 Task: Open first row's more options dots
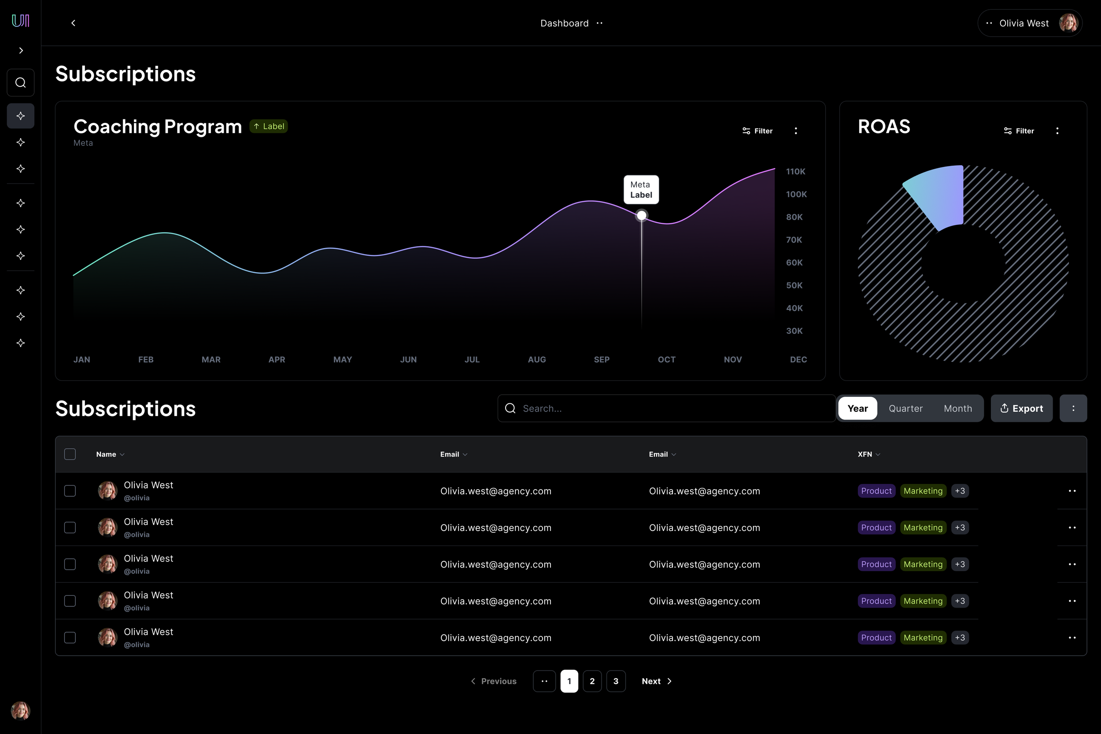[1072, 491]
